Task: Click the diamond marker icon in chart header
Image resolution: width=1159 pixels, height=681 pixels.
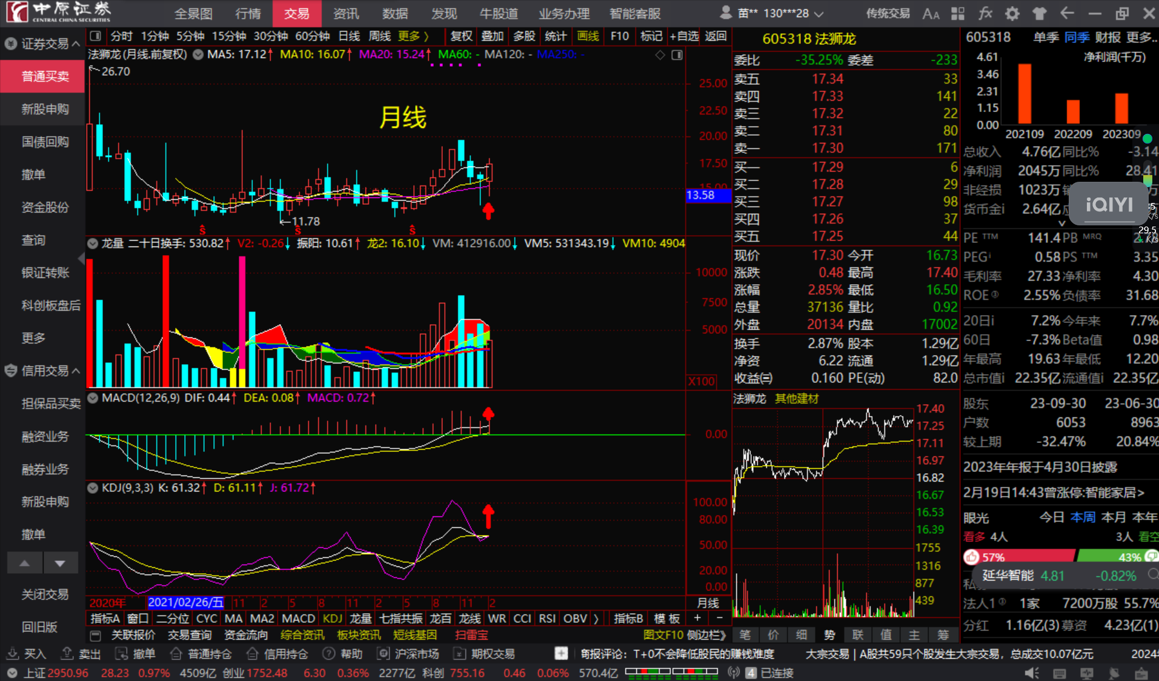Action: tap(660, 55)
